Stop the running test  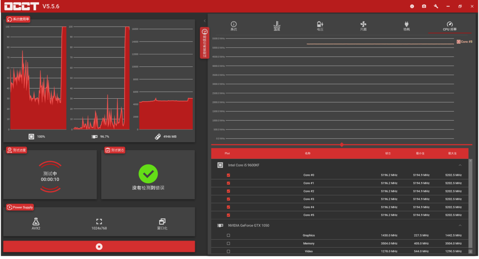tap(99, 247)
